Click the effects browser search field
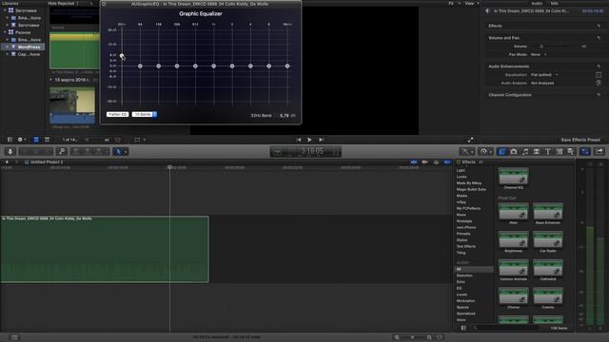This screenshot has width=609, height=342. tap(505, 328)
